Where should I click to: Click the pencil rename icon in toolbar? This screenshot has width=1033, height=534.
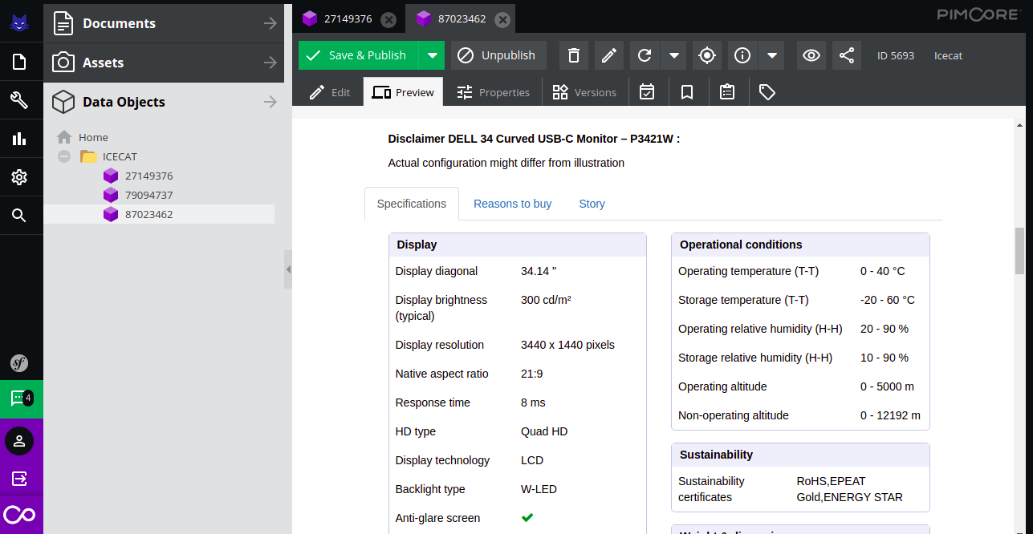[x=609, y=55]
